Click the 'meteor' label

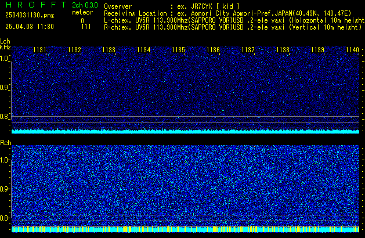(x=82, y=12)
